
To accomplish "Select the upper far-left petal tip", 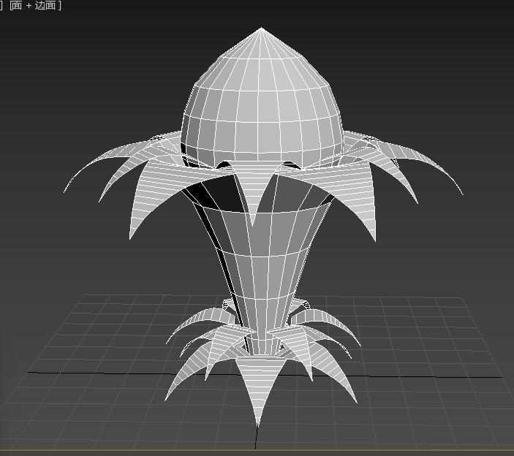I will (66, 190).
